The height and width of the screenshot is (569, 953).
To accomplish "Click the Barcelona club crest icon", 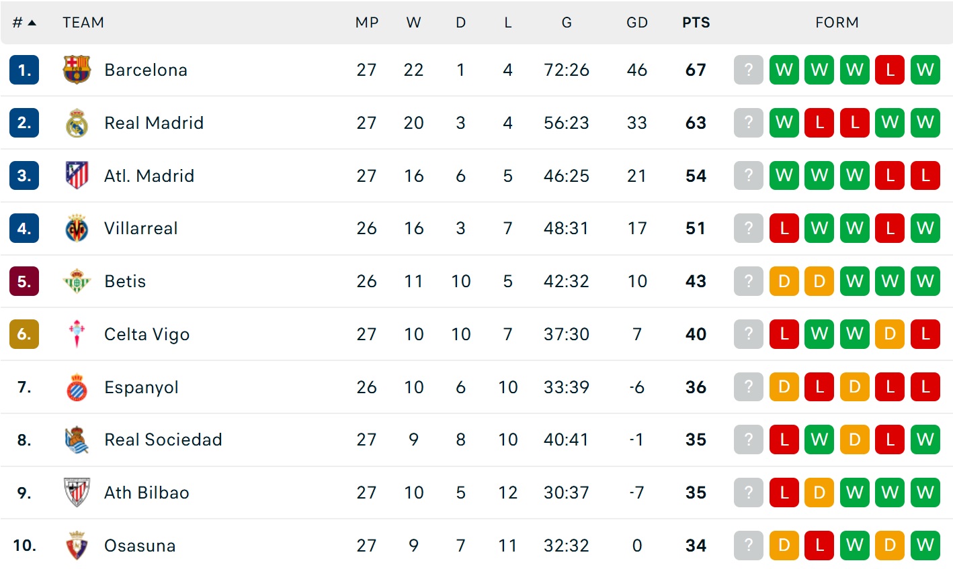I will point(77,70).
